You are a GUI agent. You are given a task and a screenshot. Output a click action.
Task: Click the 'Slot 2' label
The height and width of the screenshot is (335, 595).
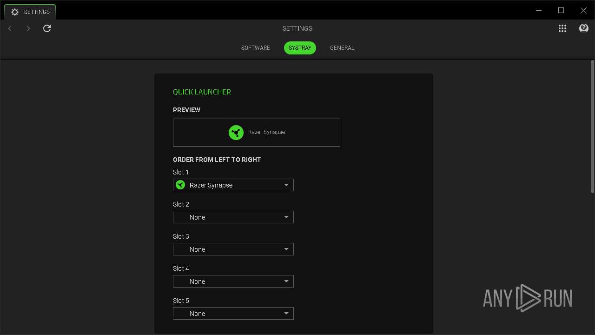point(181,204)
